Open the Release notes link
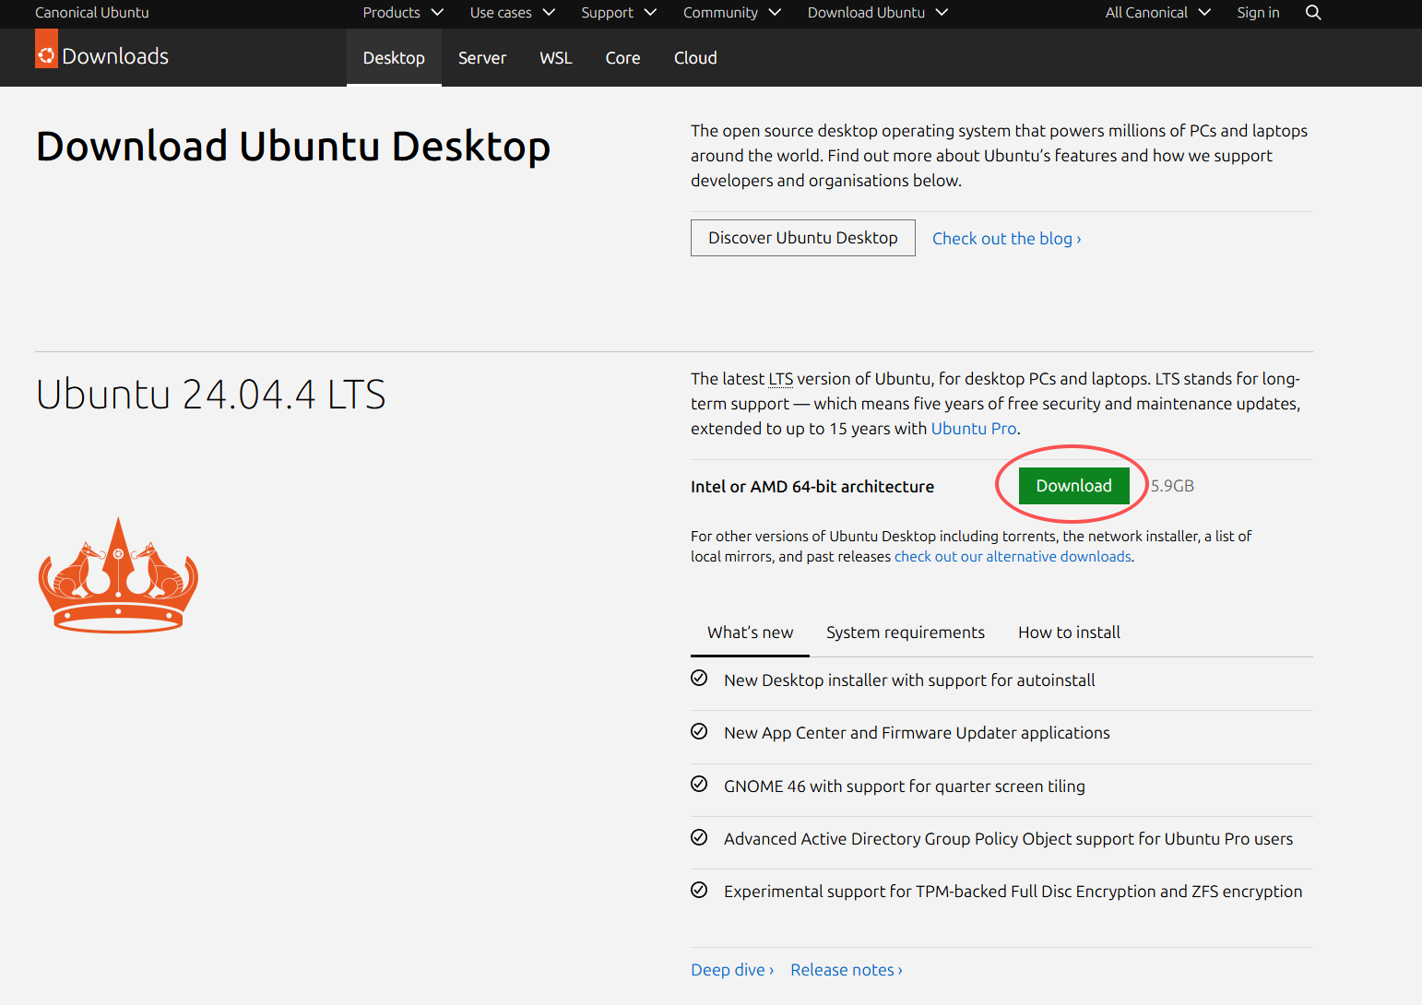 click(x=846, y=970)
